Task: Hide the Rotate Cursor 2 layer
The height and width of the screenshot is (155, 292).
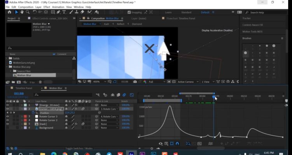Action: (x=7, y=120)
